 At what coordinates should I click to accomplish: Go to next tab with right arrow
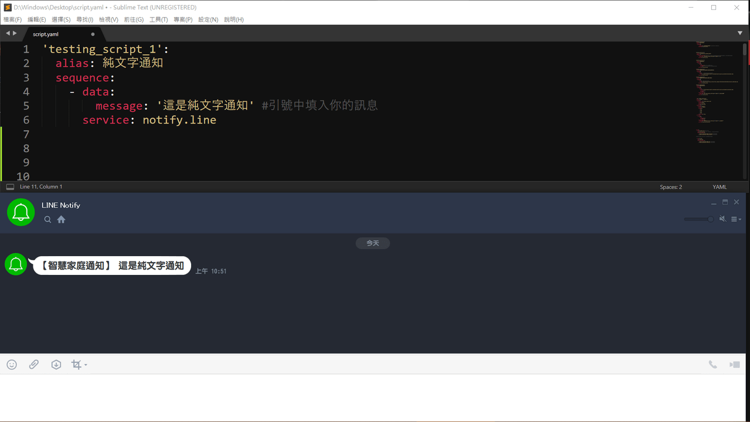pyautogui.click(x=15, y=33)
